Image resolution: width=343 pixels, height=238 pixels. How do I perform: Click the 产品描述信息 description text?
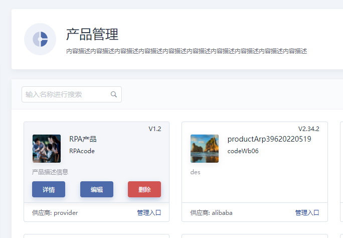50,172
